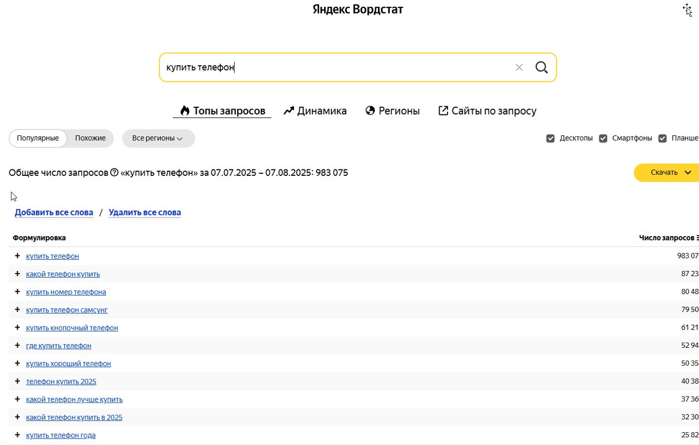Viewport: 699px width, 445px height.
Task: Click the Формулировка column header
Action: pos(39,238)
